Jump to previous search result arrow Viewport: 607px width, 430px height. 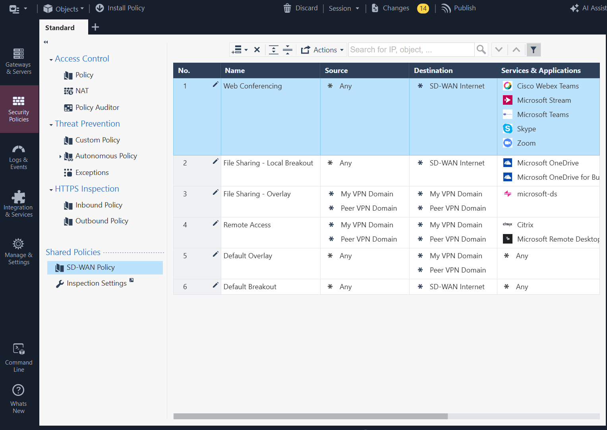[516, 50]
